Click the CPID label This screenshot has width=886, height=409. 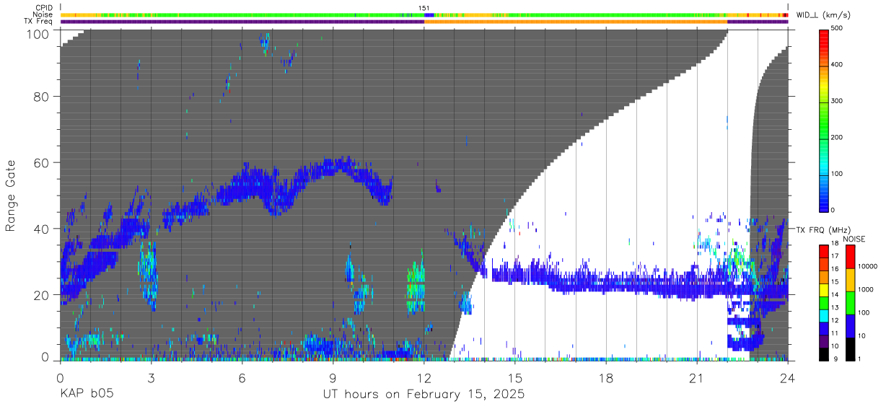click(x=43, y=8)
